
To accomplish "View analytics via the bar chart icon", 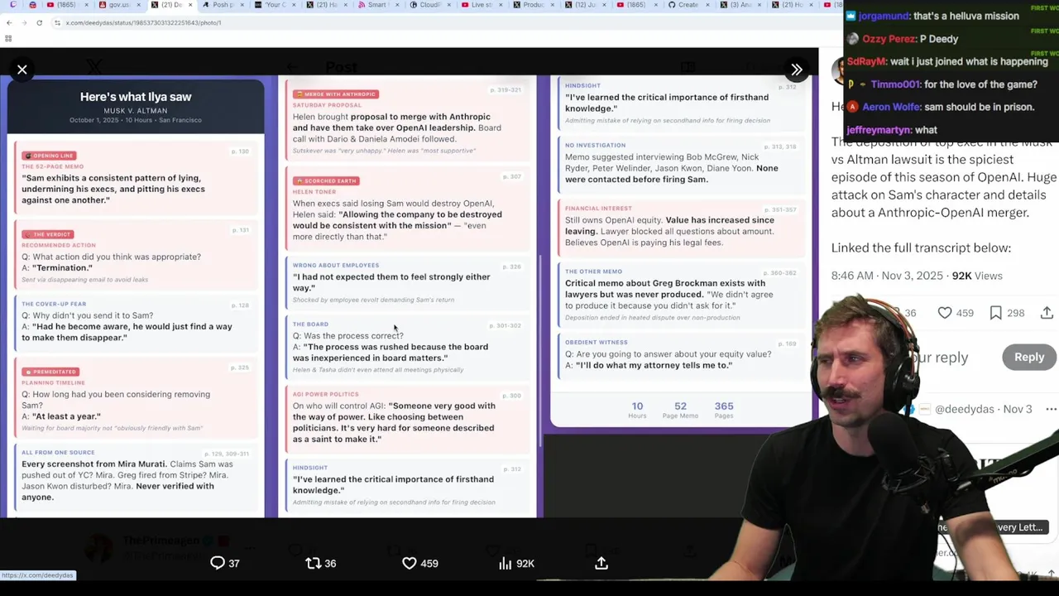I will click(x=505, y=563).
